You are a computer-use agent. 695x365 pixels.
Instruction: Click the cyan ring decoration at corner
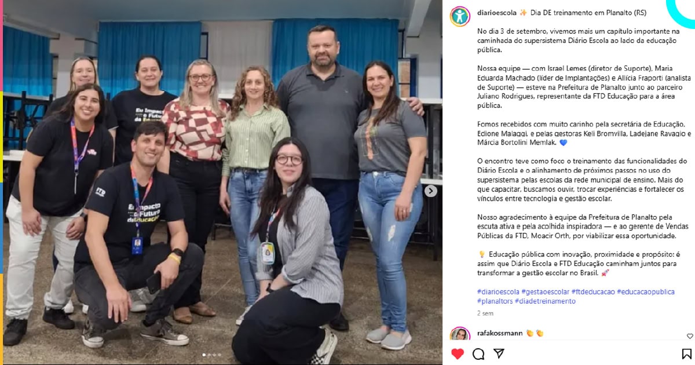click(681, 14)
